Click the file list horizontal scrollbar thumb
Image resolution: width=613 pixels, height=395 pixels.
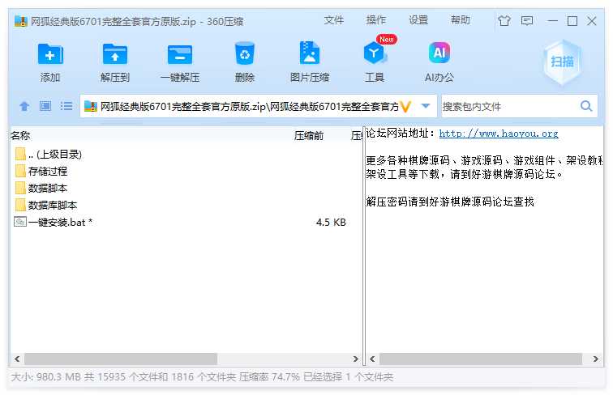121,359
